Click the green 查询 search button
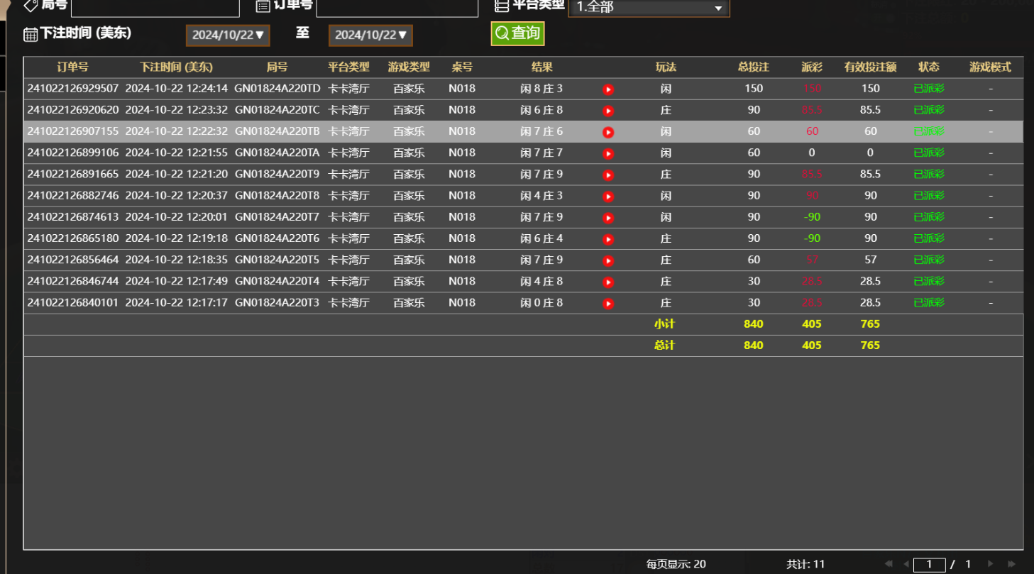 (517, 33)
